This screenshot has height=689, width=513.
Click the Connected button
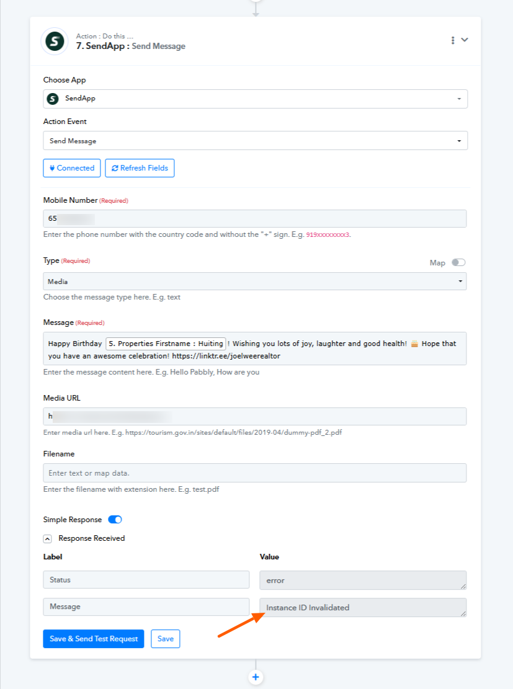point(72,168)
